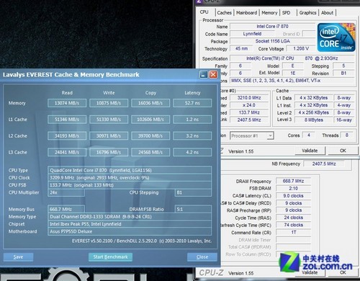This screenshot has width=360, height=281.
Task: Click Validate in the upper CPU-Z window
Action: 310,151
